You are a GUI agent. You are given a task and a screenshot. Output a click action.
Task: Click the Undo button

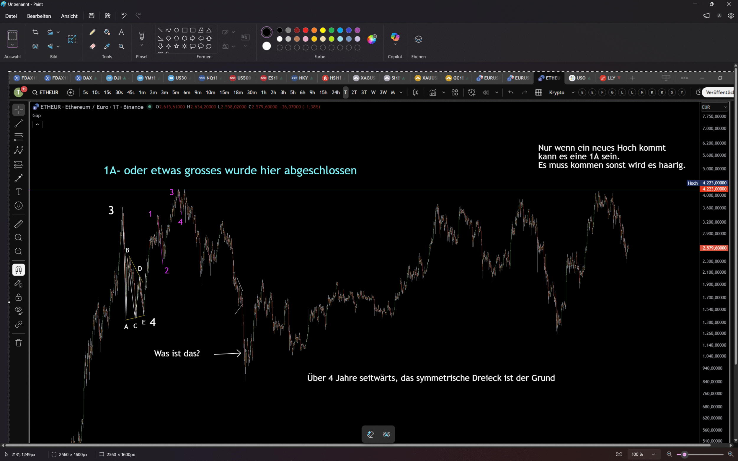tap(124, 16)
